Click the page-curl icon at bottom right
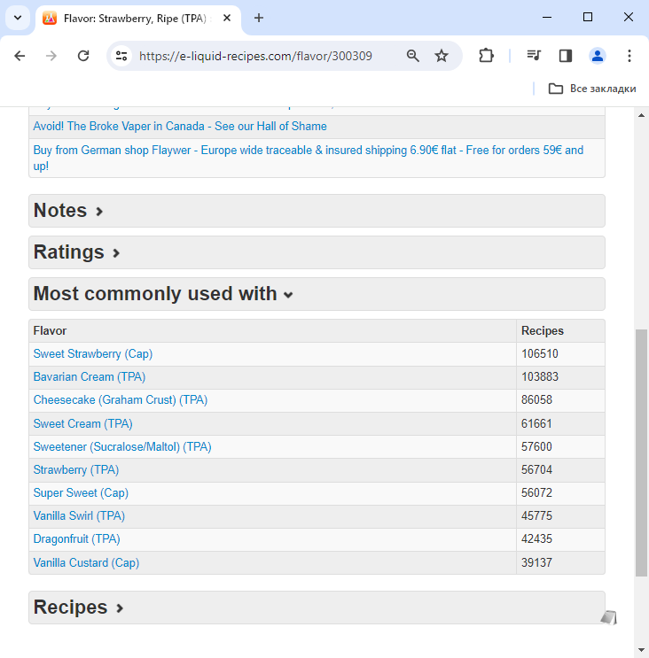The height and width of the screenshot is (658, 649). coord(609,617)
